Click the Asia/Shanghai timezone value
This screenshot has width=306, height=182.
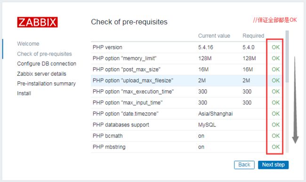pyautogui.click(x=216, y=114)
